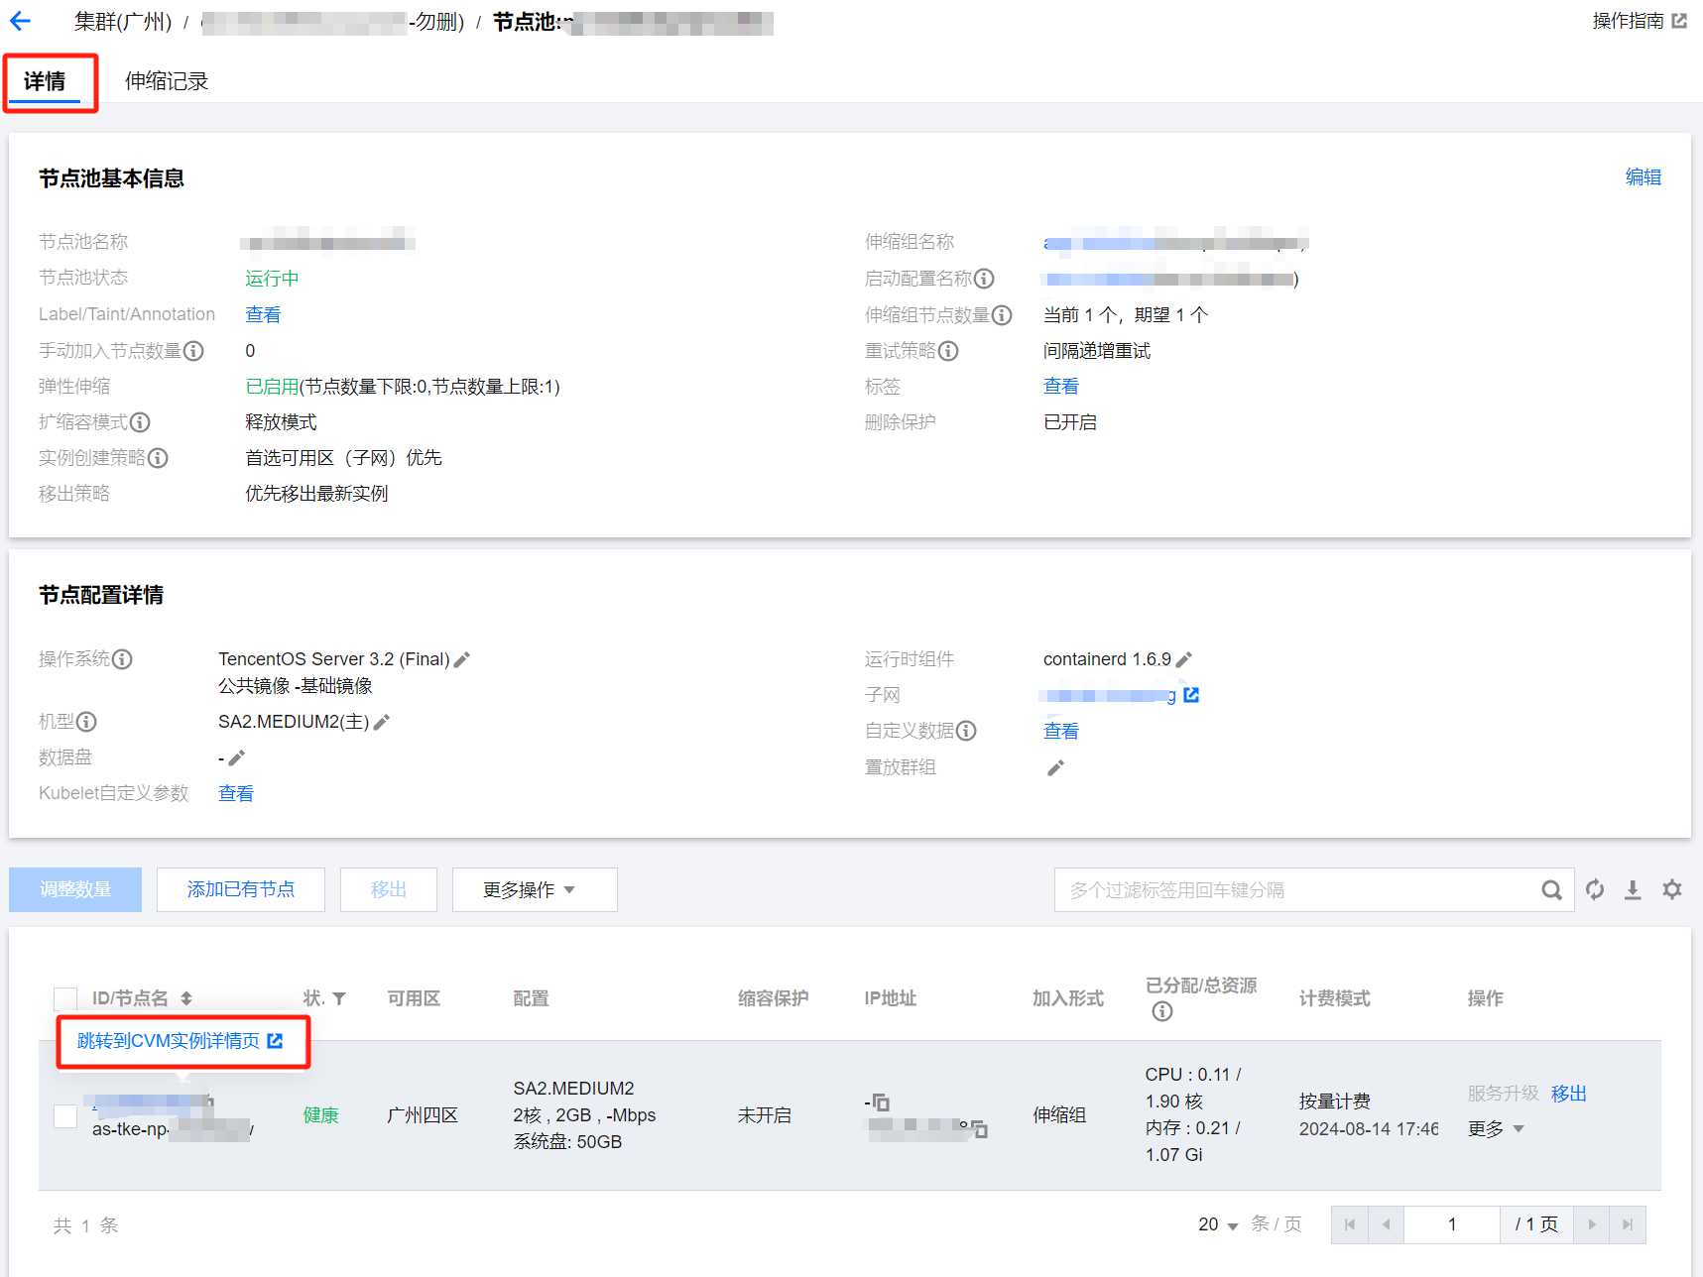Check the as-tke-np node row checkbox
The width and height of the screenshot is (1703, 1277).
65,1116
